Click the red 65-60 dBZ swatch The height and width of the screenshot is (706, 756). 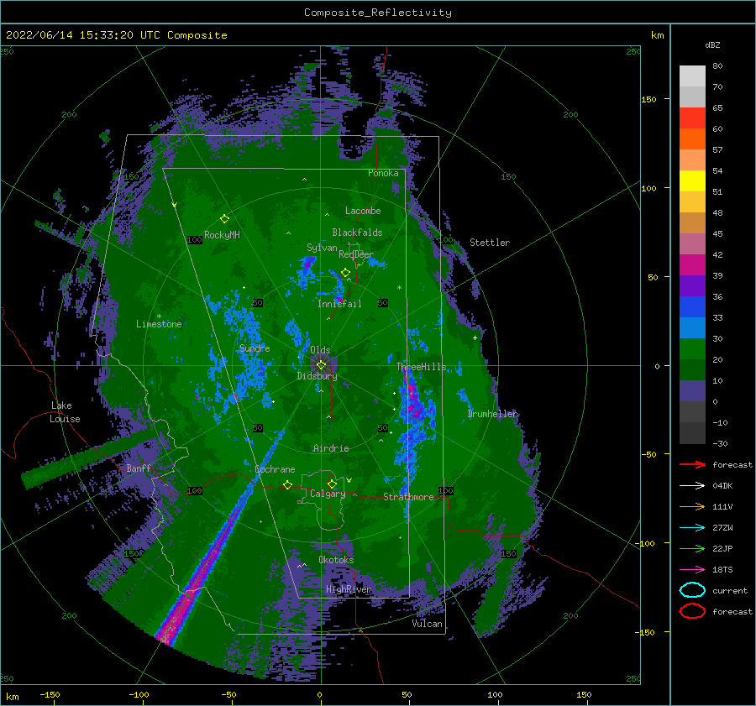click(692, 118)
